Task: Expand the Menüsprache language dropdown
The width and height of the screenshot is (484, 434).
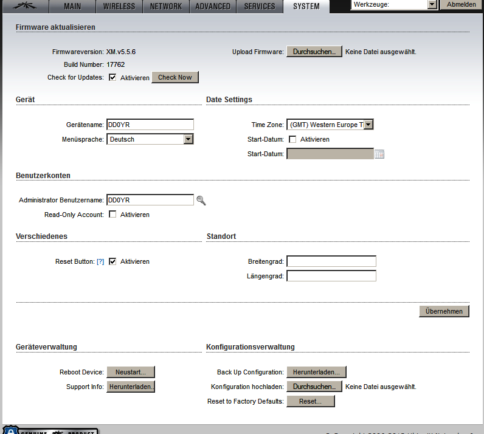Action: tap(150, 139)
